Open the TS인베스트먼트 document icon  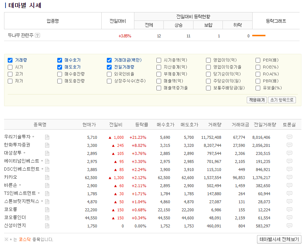coord(47,194)
